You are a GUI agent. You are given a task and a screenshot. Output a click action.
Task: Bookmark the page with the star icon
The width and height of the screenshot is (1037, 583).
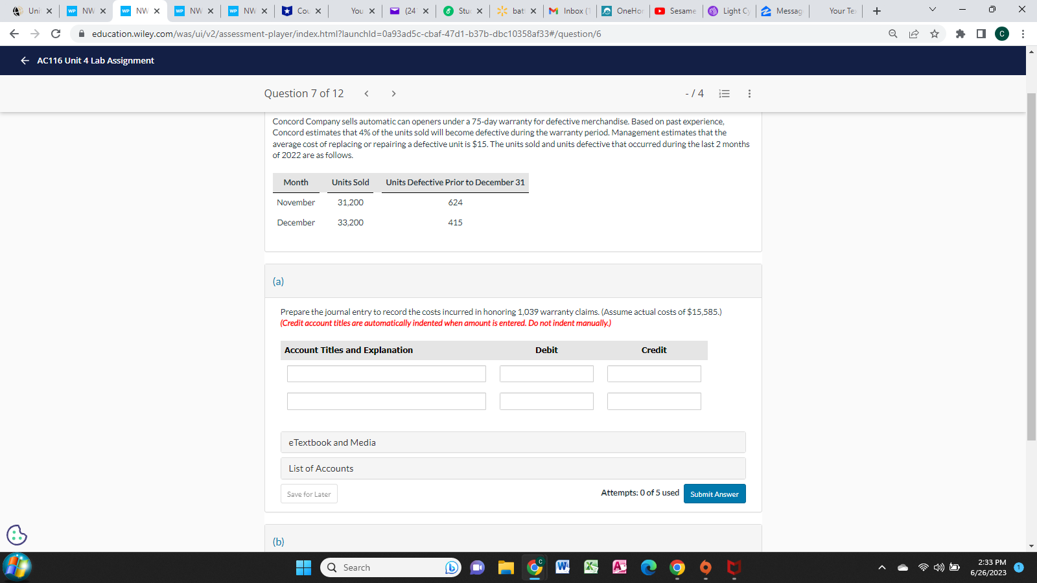[935, 34]
